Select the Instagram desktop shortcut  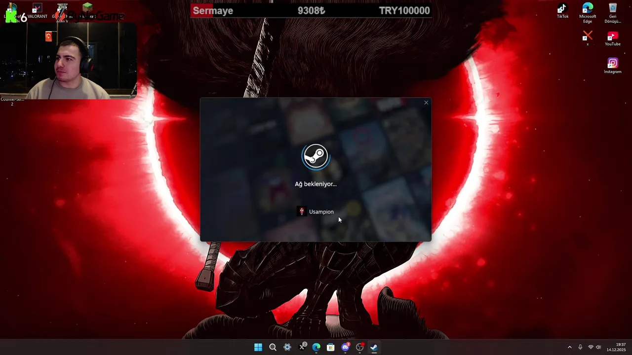pyautogui.click(x=613, y=66)
